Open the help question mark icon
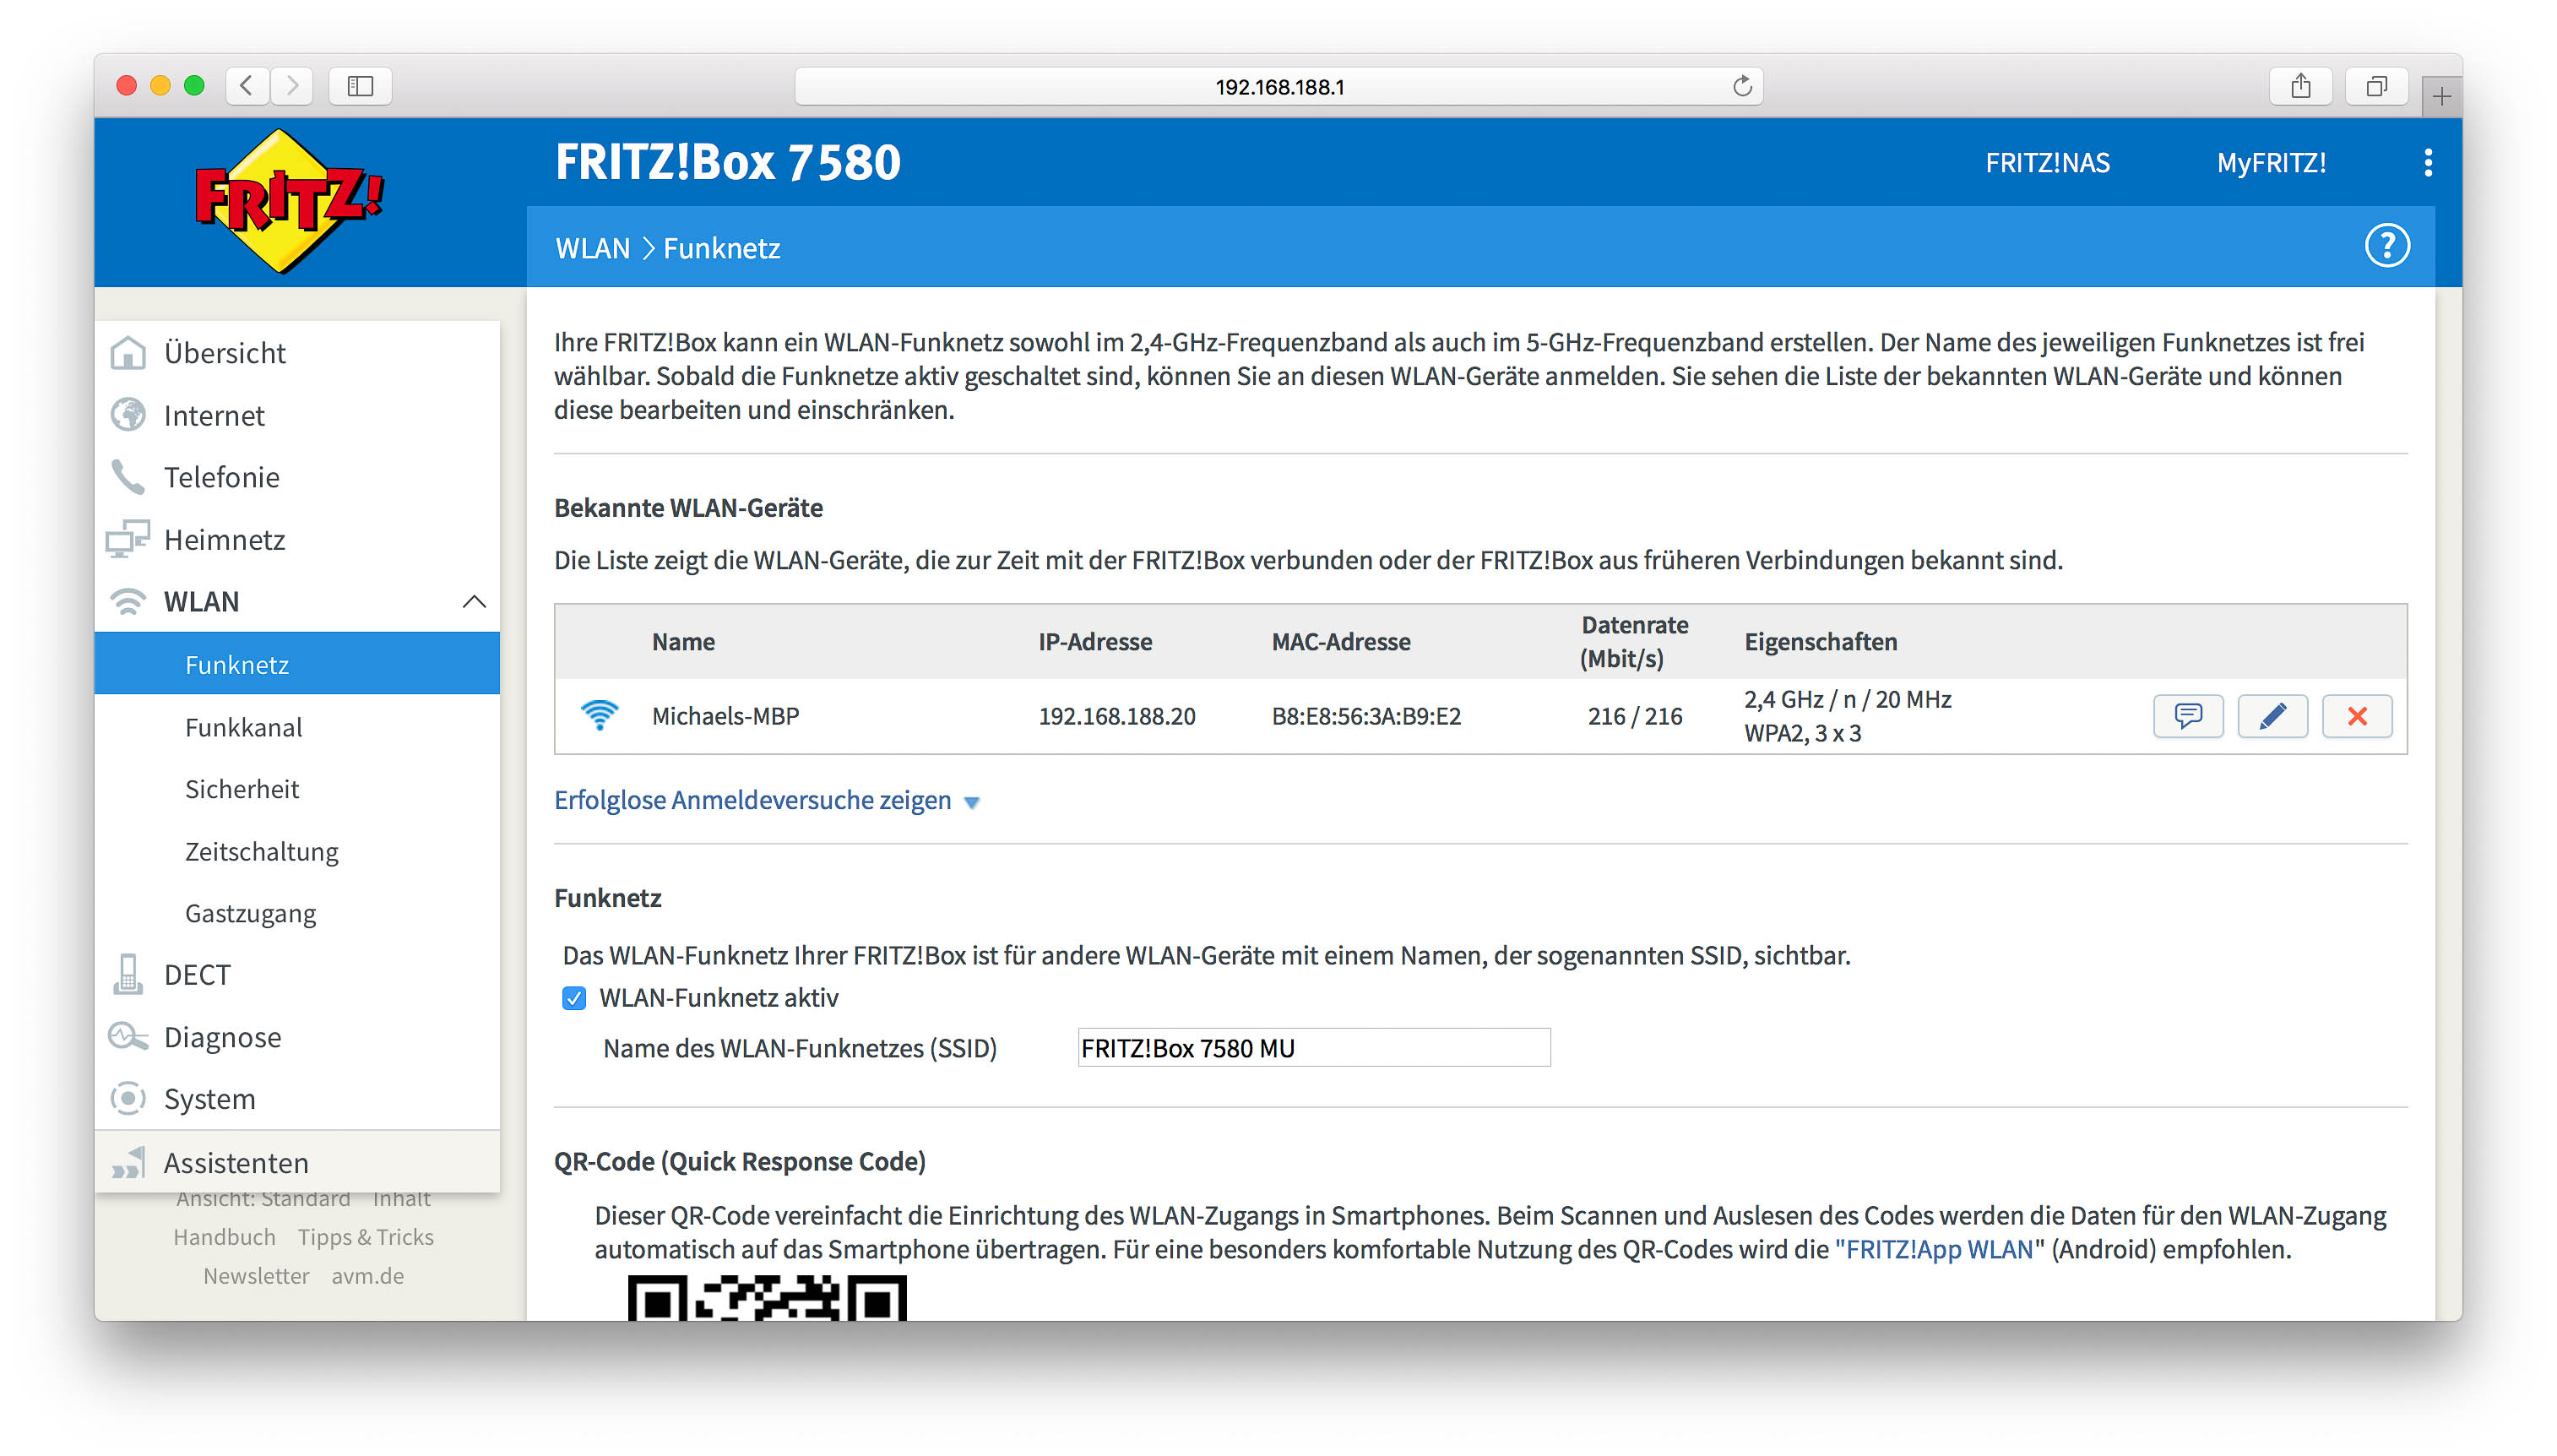Screen dimensions: 2557x1456 point(2386,246)
